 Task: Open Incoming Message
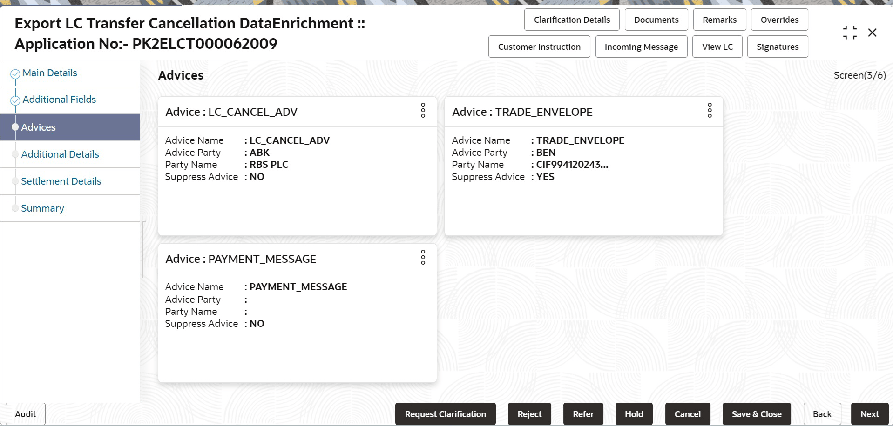pyautogui.click(x=641, y=47)
